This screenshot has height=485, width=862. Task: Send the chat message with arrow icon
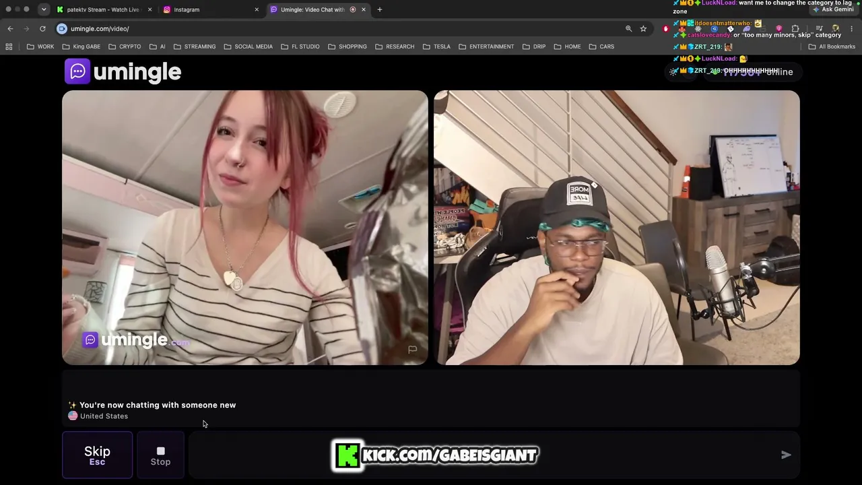click(786, 455)
